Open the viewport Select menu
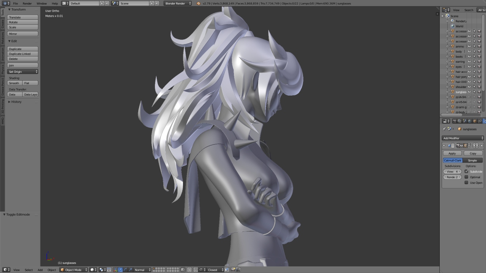 28,270
